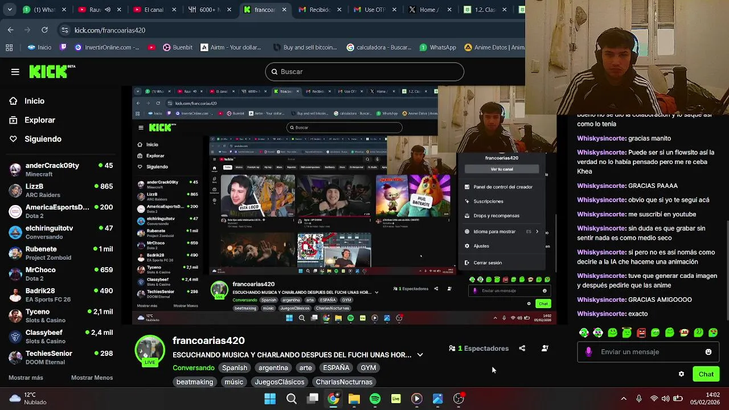This screenshot has height=410, width=729.
Task: Click the francoarias420 LIVE avatar
Action: tap(150, 350)
